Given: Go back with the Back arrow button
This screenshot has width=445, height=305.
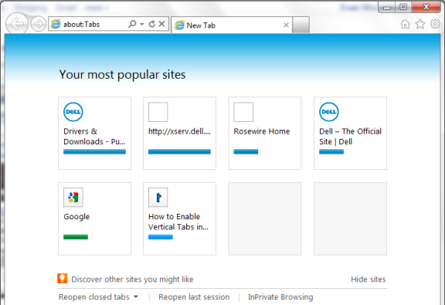Looking at the screenshot, I should point(17,23).
